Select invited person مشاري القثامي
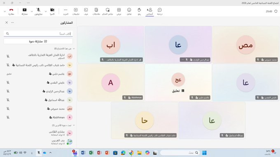Image resolution: width=280 pixels, height=157 pixels. pos(38,133)
